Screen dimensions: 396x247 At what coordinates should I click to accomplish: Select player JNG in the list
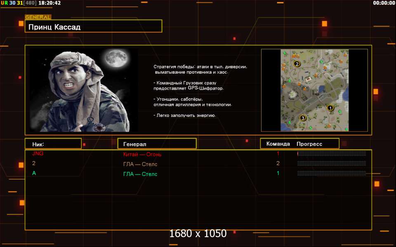point(38,154)
